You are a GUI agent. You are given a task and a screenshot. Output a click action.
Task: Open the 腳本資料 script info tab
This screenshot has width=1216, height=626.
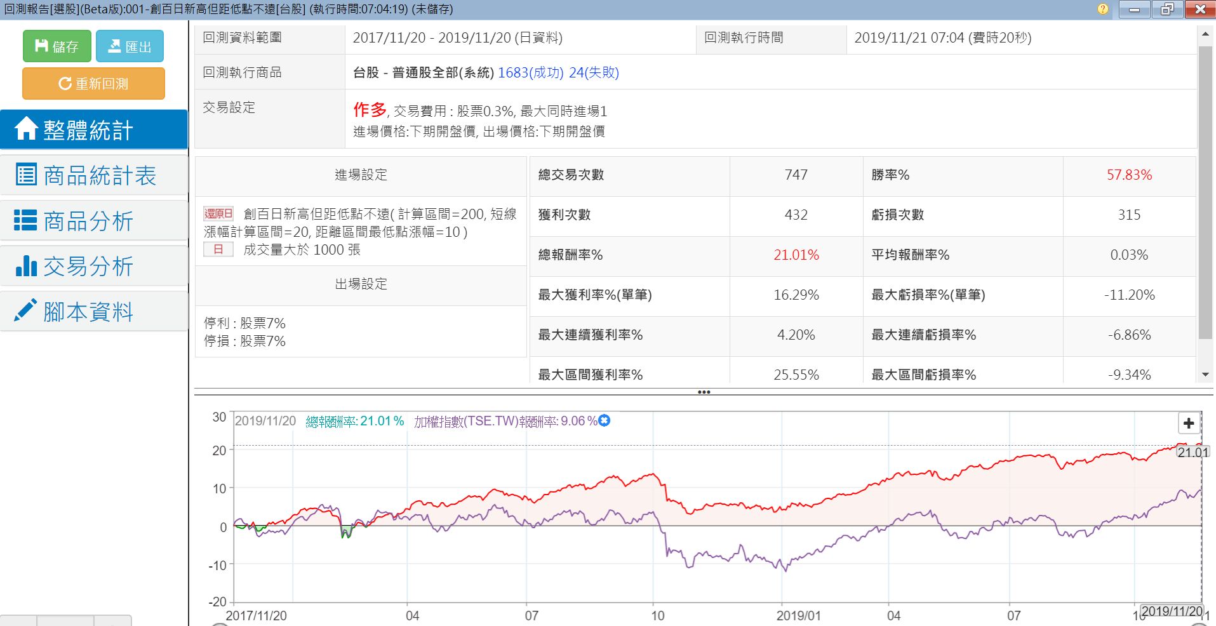94,312
